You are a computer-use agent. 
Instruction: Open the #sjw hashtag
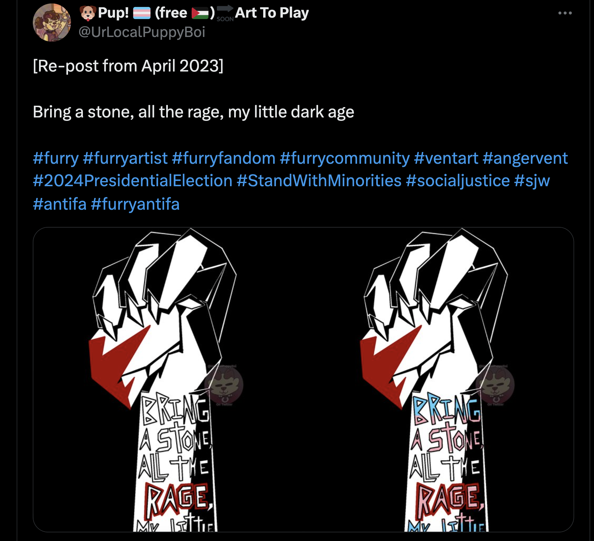(532, 181)
